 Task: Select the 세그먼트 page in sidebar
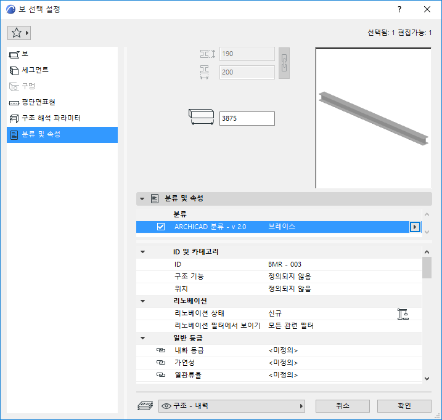tap(62, 70)
